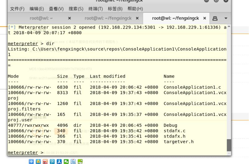Open the 帮助(H) menu
Screen dimensions: 249x164
pyautogui.click(x=135, y=9)
